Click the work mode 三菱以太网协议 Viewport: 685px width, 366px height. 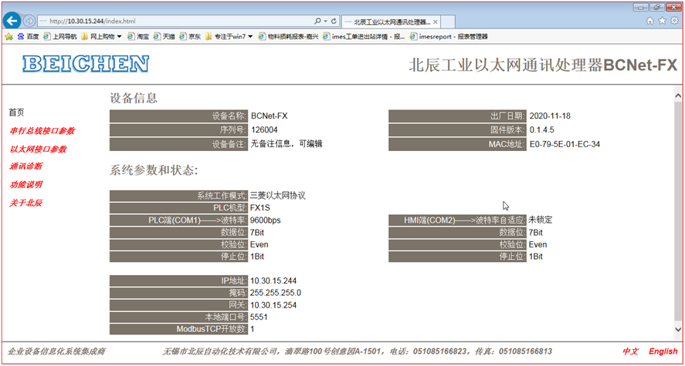click(x=277, y=196)
